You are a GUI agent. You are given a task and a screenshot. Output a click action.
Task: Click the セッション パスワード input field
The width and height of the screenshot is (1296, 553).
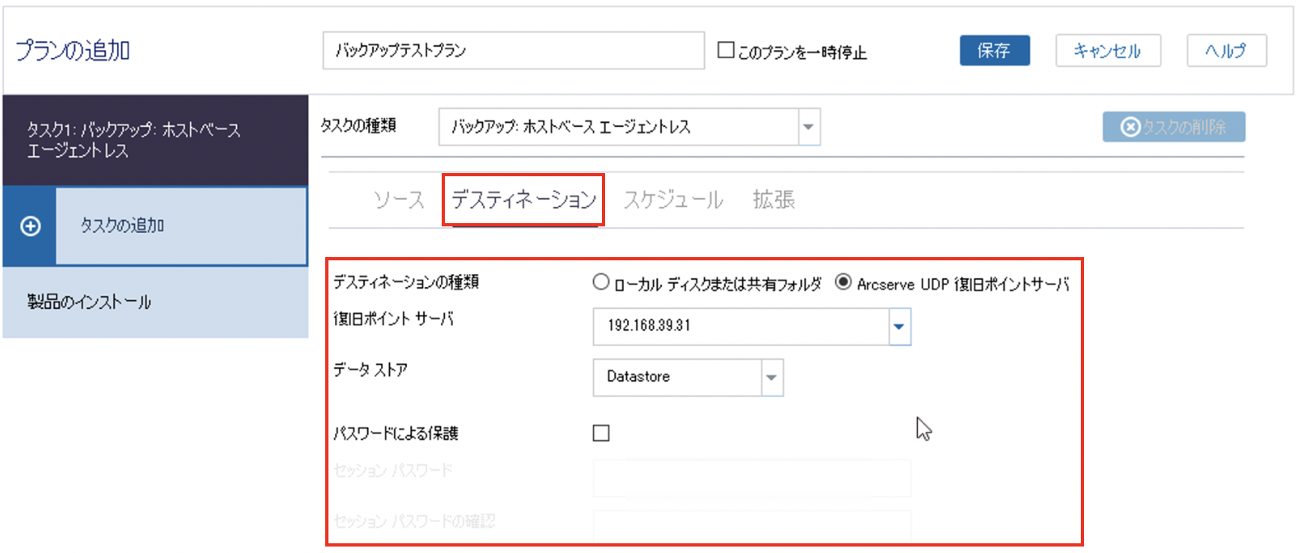tap(752, 478)
